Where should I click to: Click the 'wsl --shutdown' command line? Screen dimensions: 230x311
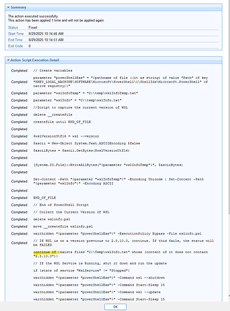point(99,277)
